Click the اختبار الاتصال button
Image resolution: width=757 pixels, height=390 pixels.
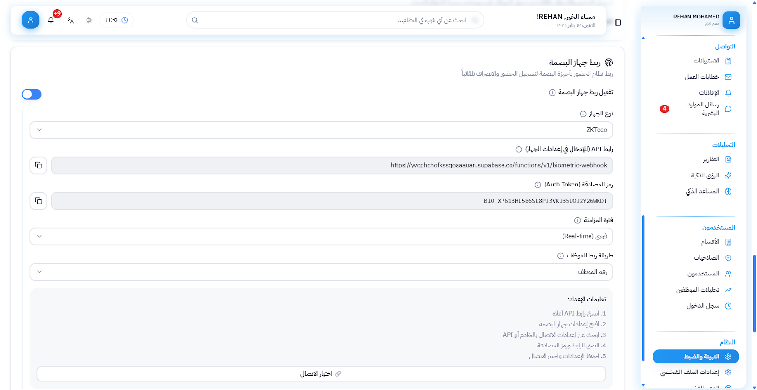[321, 374]
